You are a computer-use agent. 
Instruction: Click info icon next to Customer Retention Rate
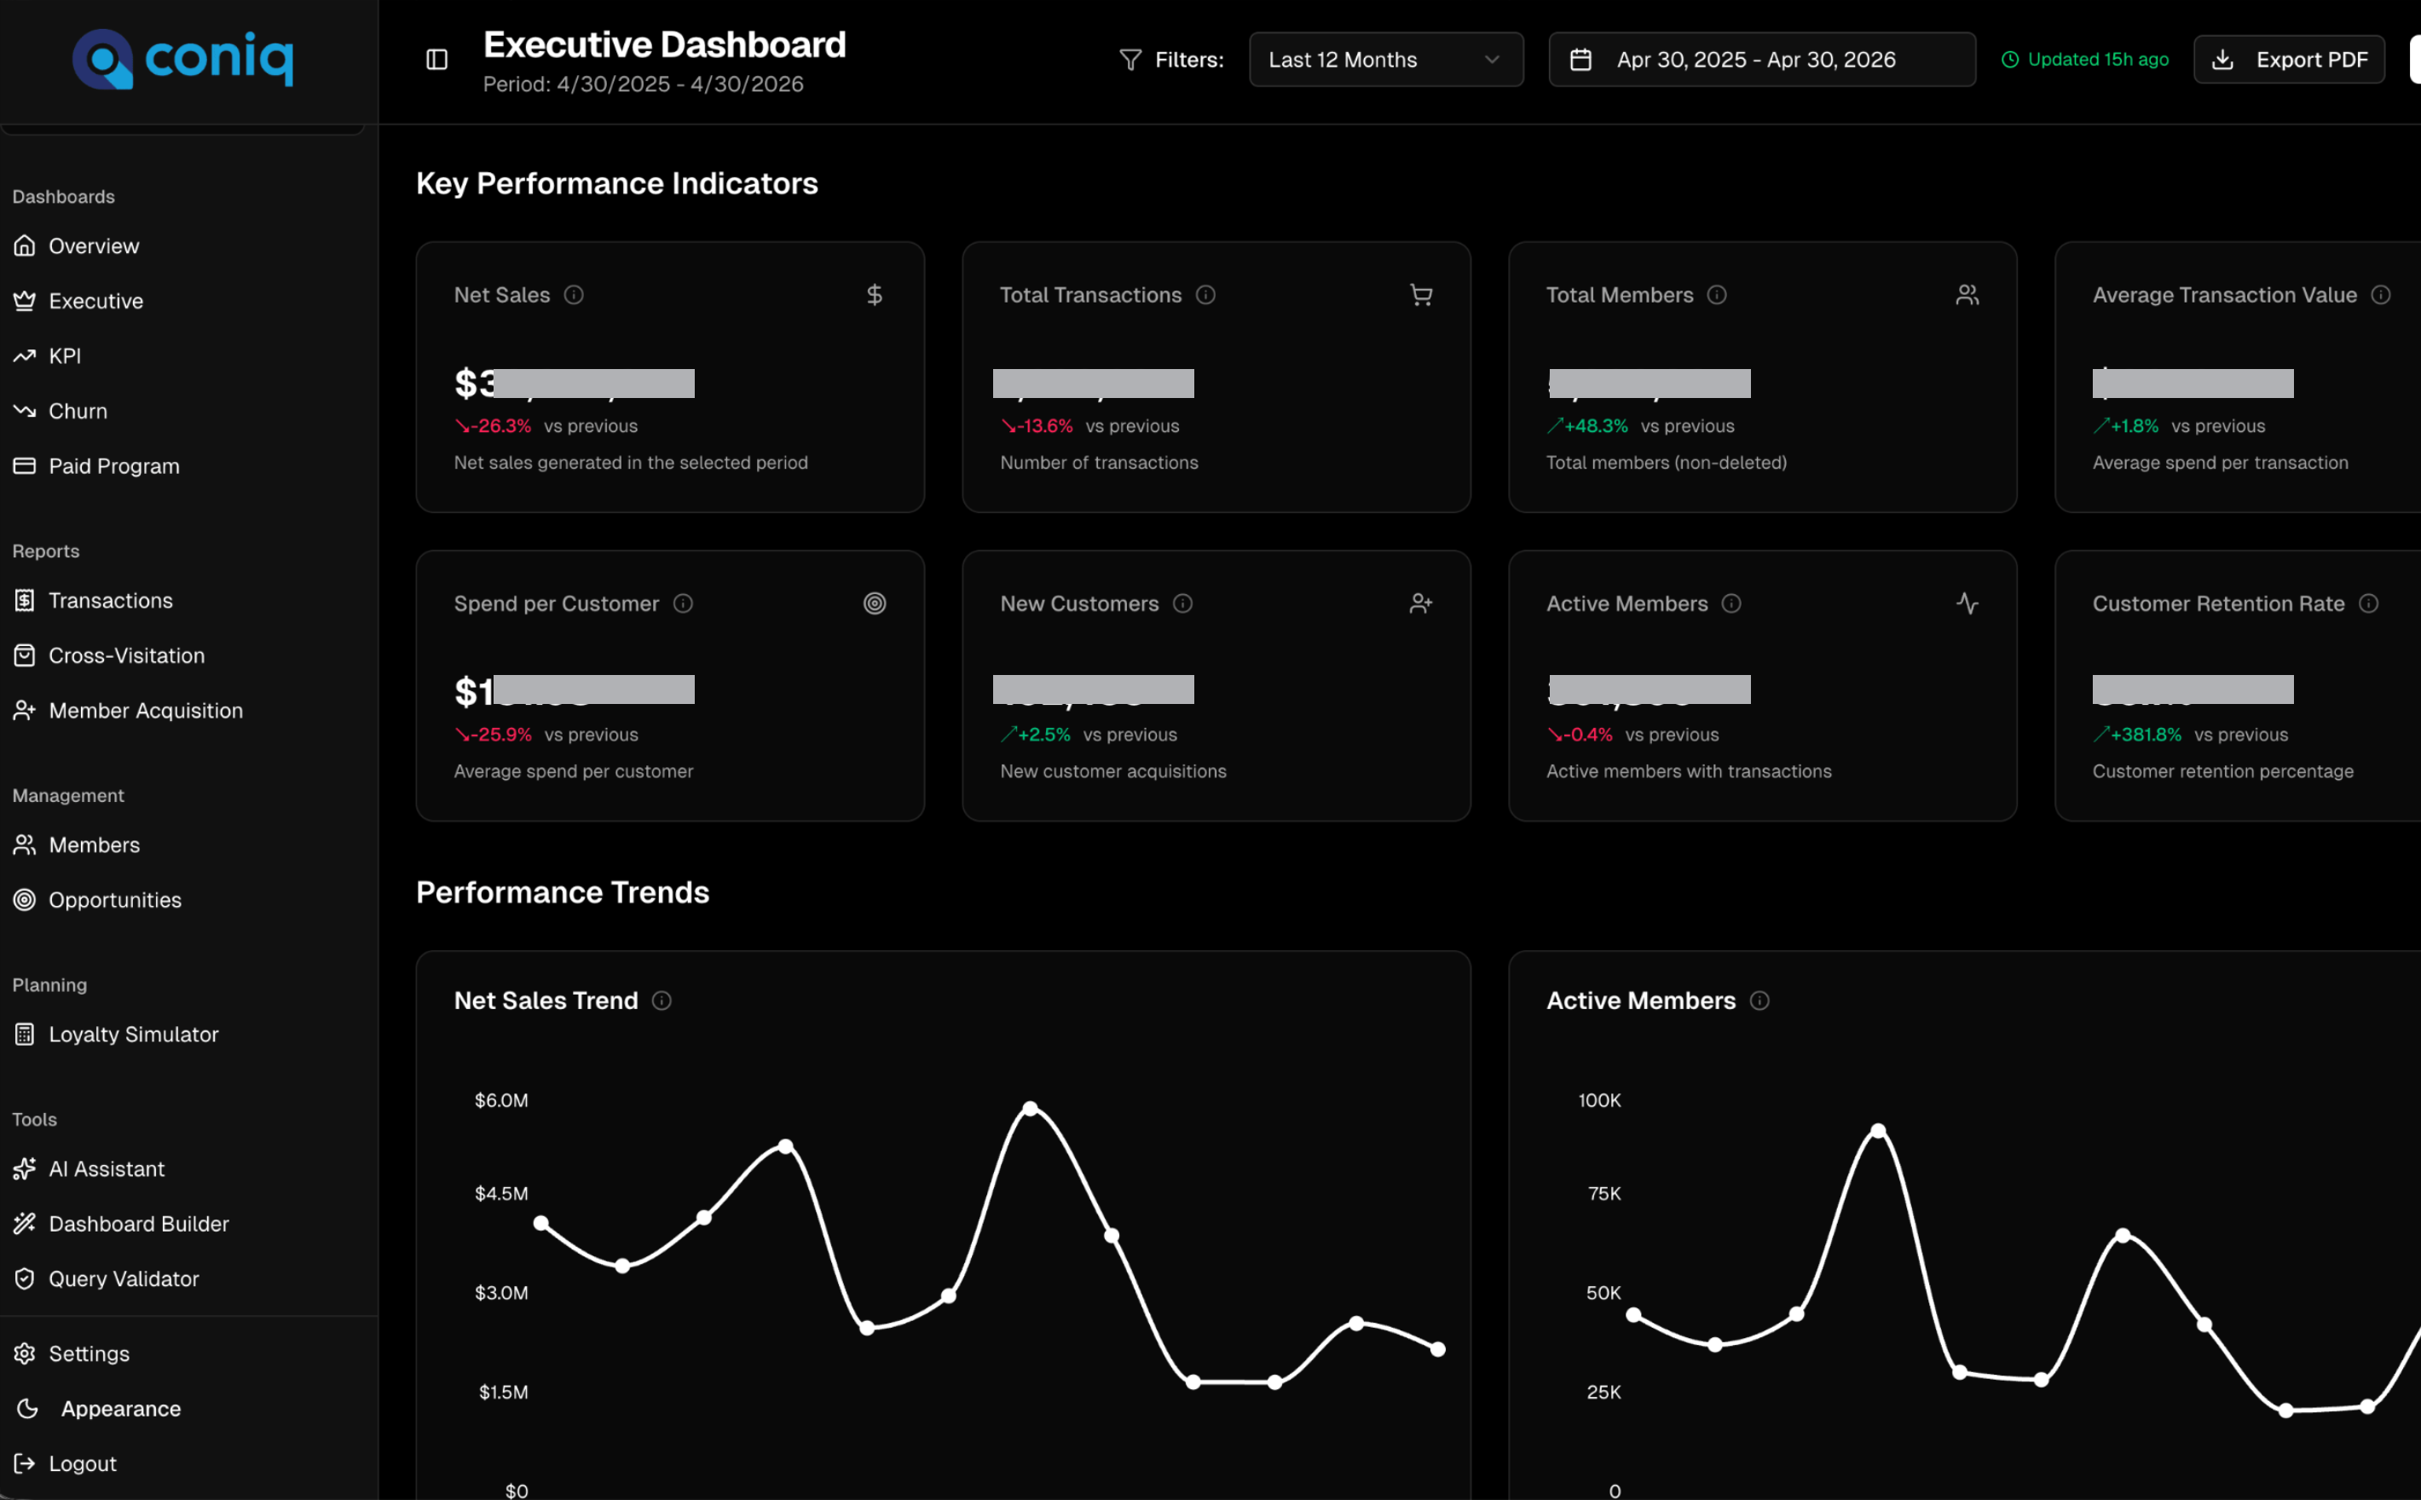pyautogui.click(x=2368, y=603)
